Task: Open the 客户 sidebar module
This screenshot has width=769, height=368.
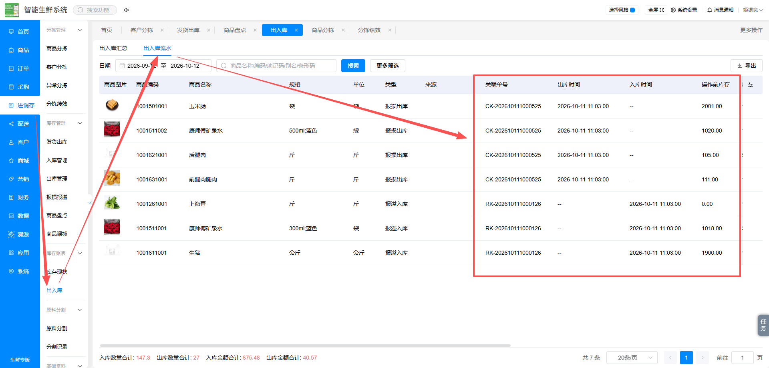Action: 20,142
